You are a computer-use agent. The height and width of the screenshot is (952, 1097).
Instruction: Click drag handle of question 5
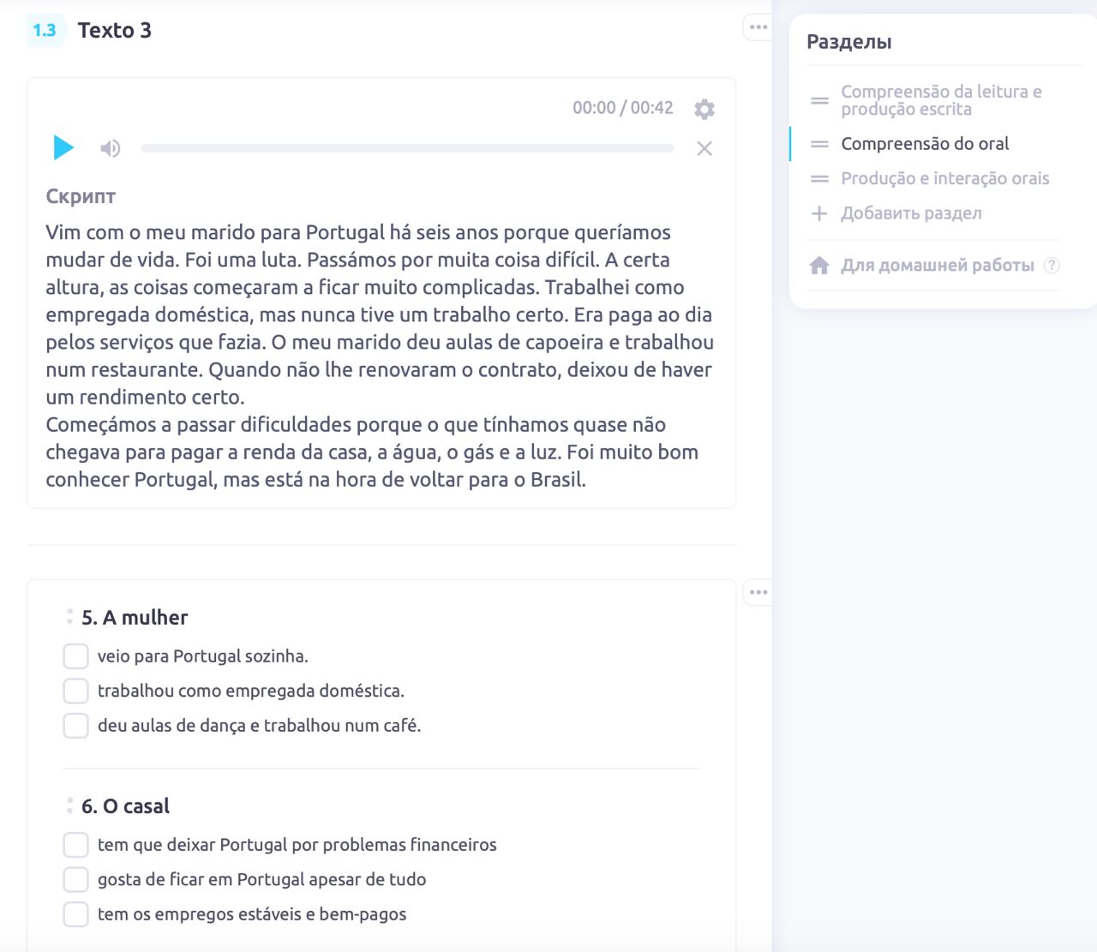69,617
